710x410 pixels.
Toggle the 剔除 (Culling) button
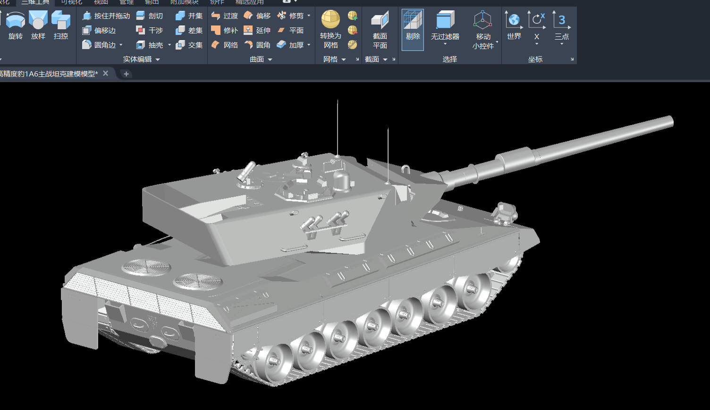point(413,29)
